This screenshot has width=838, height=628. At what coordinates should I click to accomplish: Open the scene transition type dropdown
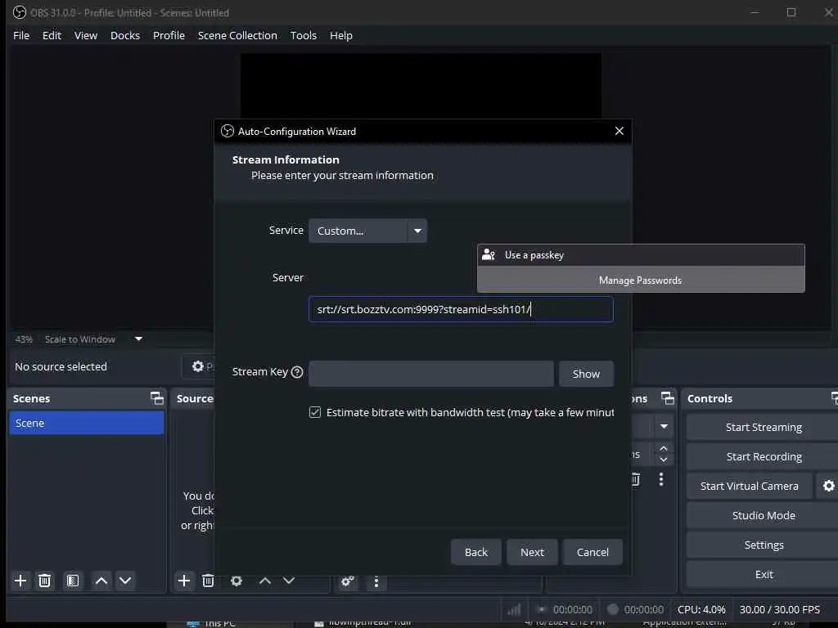[x=664, y=426]
